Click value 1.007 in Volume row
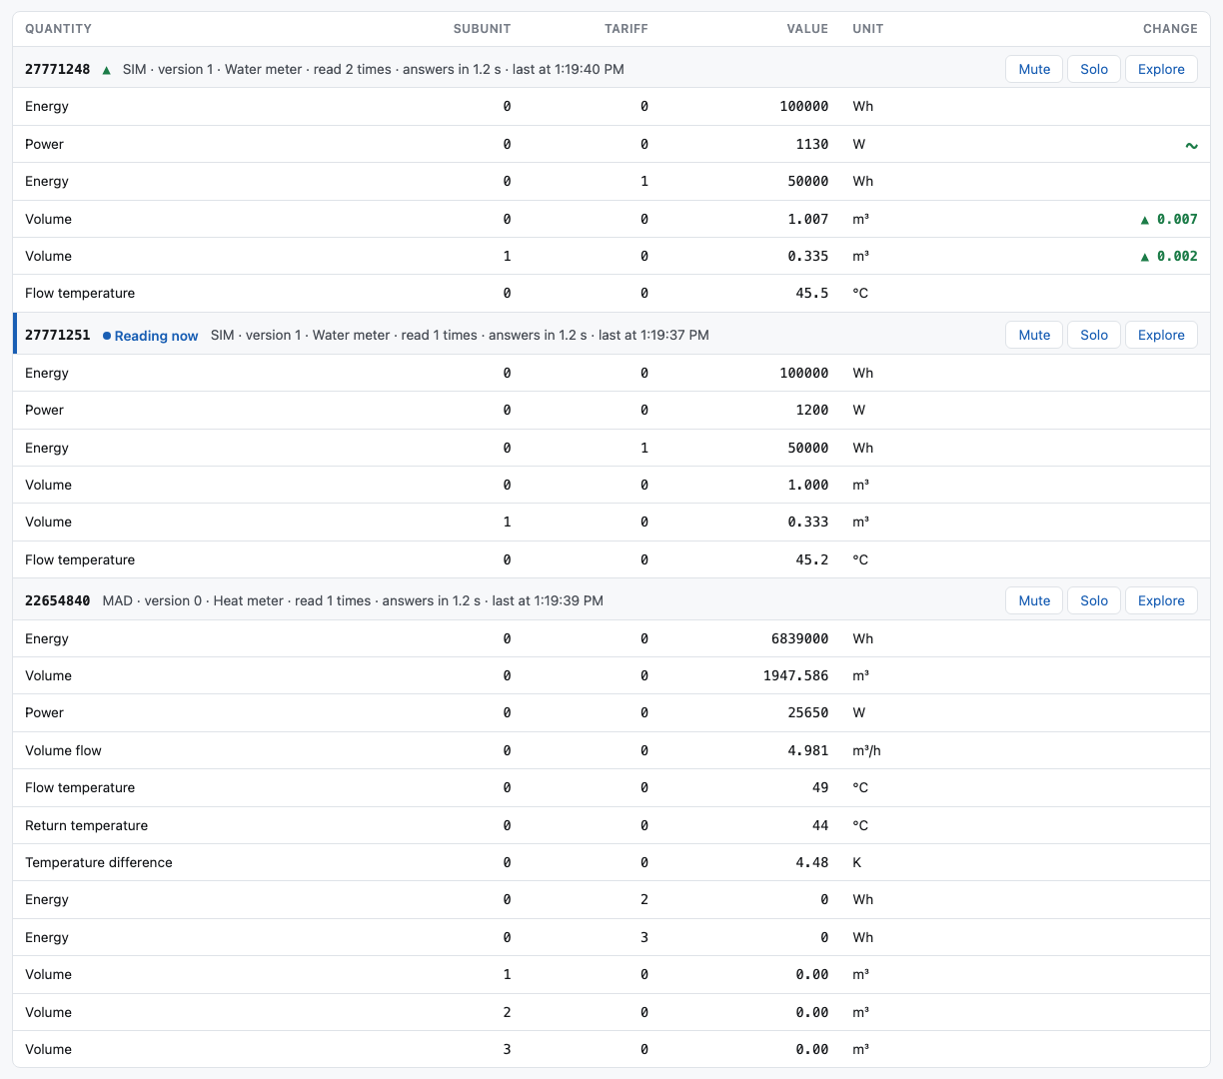 click(x=808, y=219)
